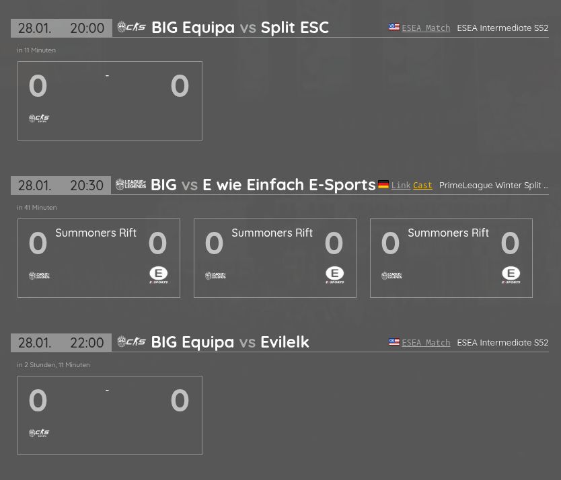Click the League of Legends icon in the 20:30 match header
The image size is (561, 480).
tap(130, 184)
